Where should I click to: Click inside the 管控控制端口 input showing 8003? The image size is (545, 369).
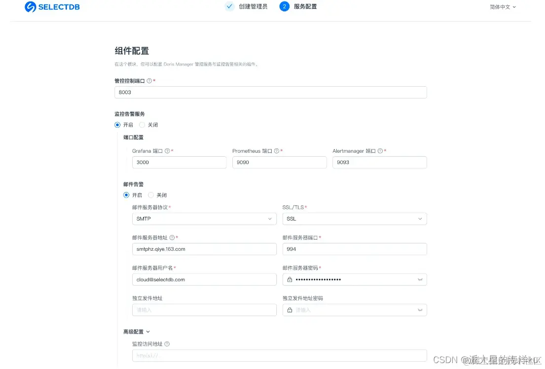click(x=270, y=92)
